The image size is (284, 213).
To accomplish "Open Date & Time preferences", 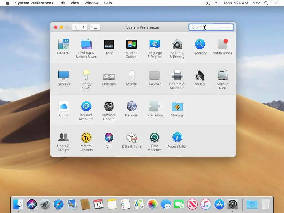I will [131, 140].
